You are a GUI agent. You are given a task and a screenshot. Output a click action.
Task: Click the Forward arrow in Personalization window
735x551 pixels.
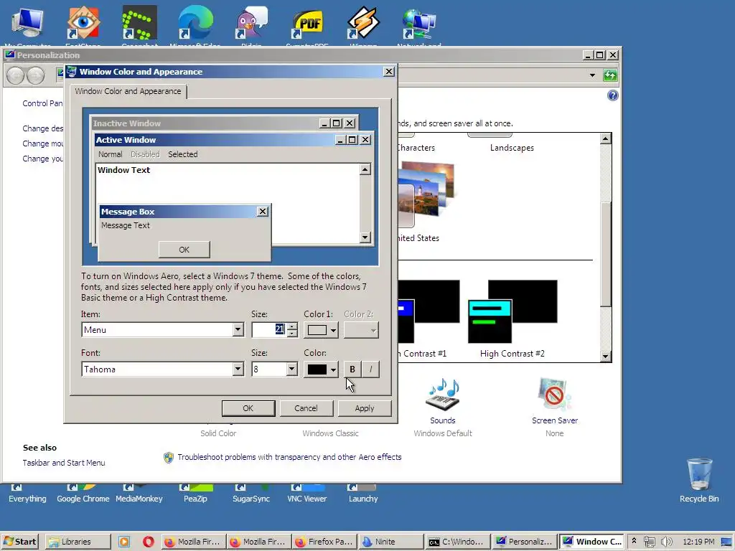[x=36, y=75]
